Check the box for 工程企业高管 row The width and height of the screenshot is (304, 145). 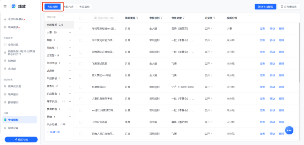81,122
